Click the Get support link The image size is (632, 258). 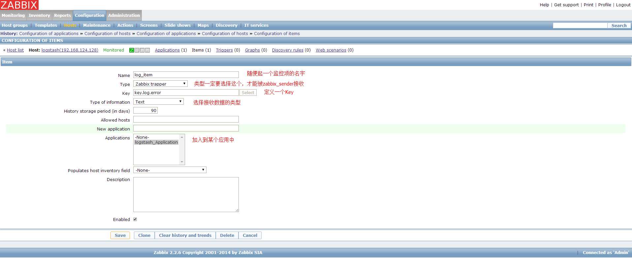pos(566,5)
